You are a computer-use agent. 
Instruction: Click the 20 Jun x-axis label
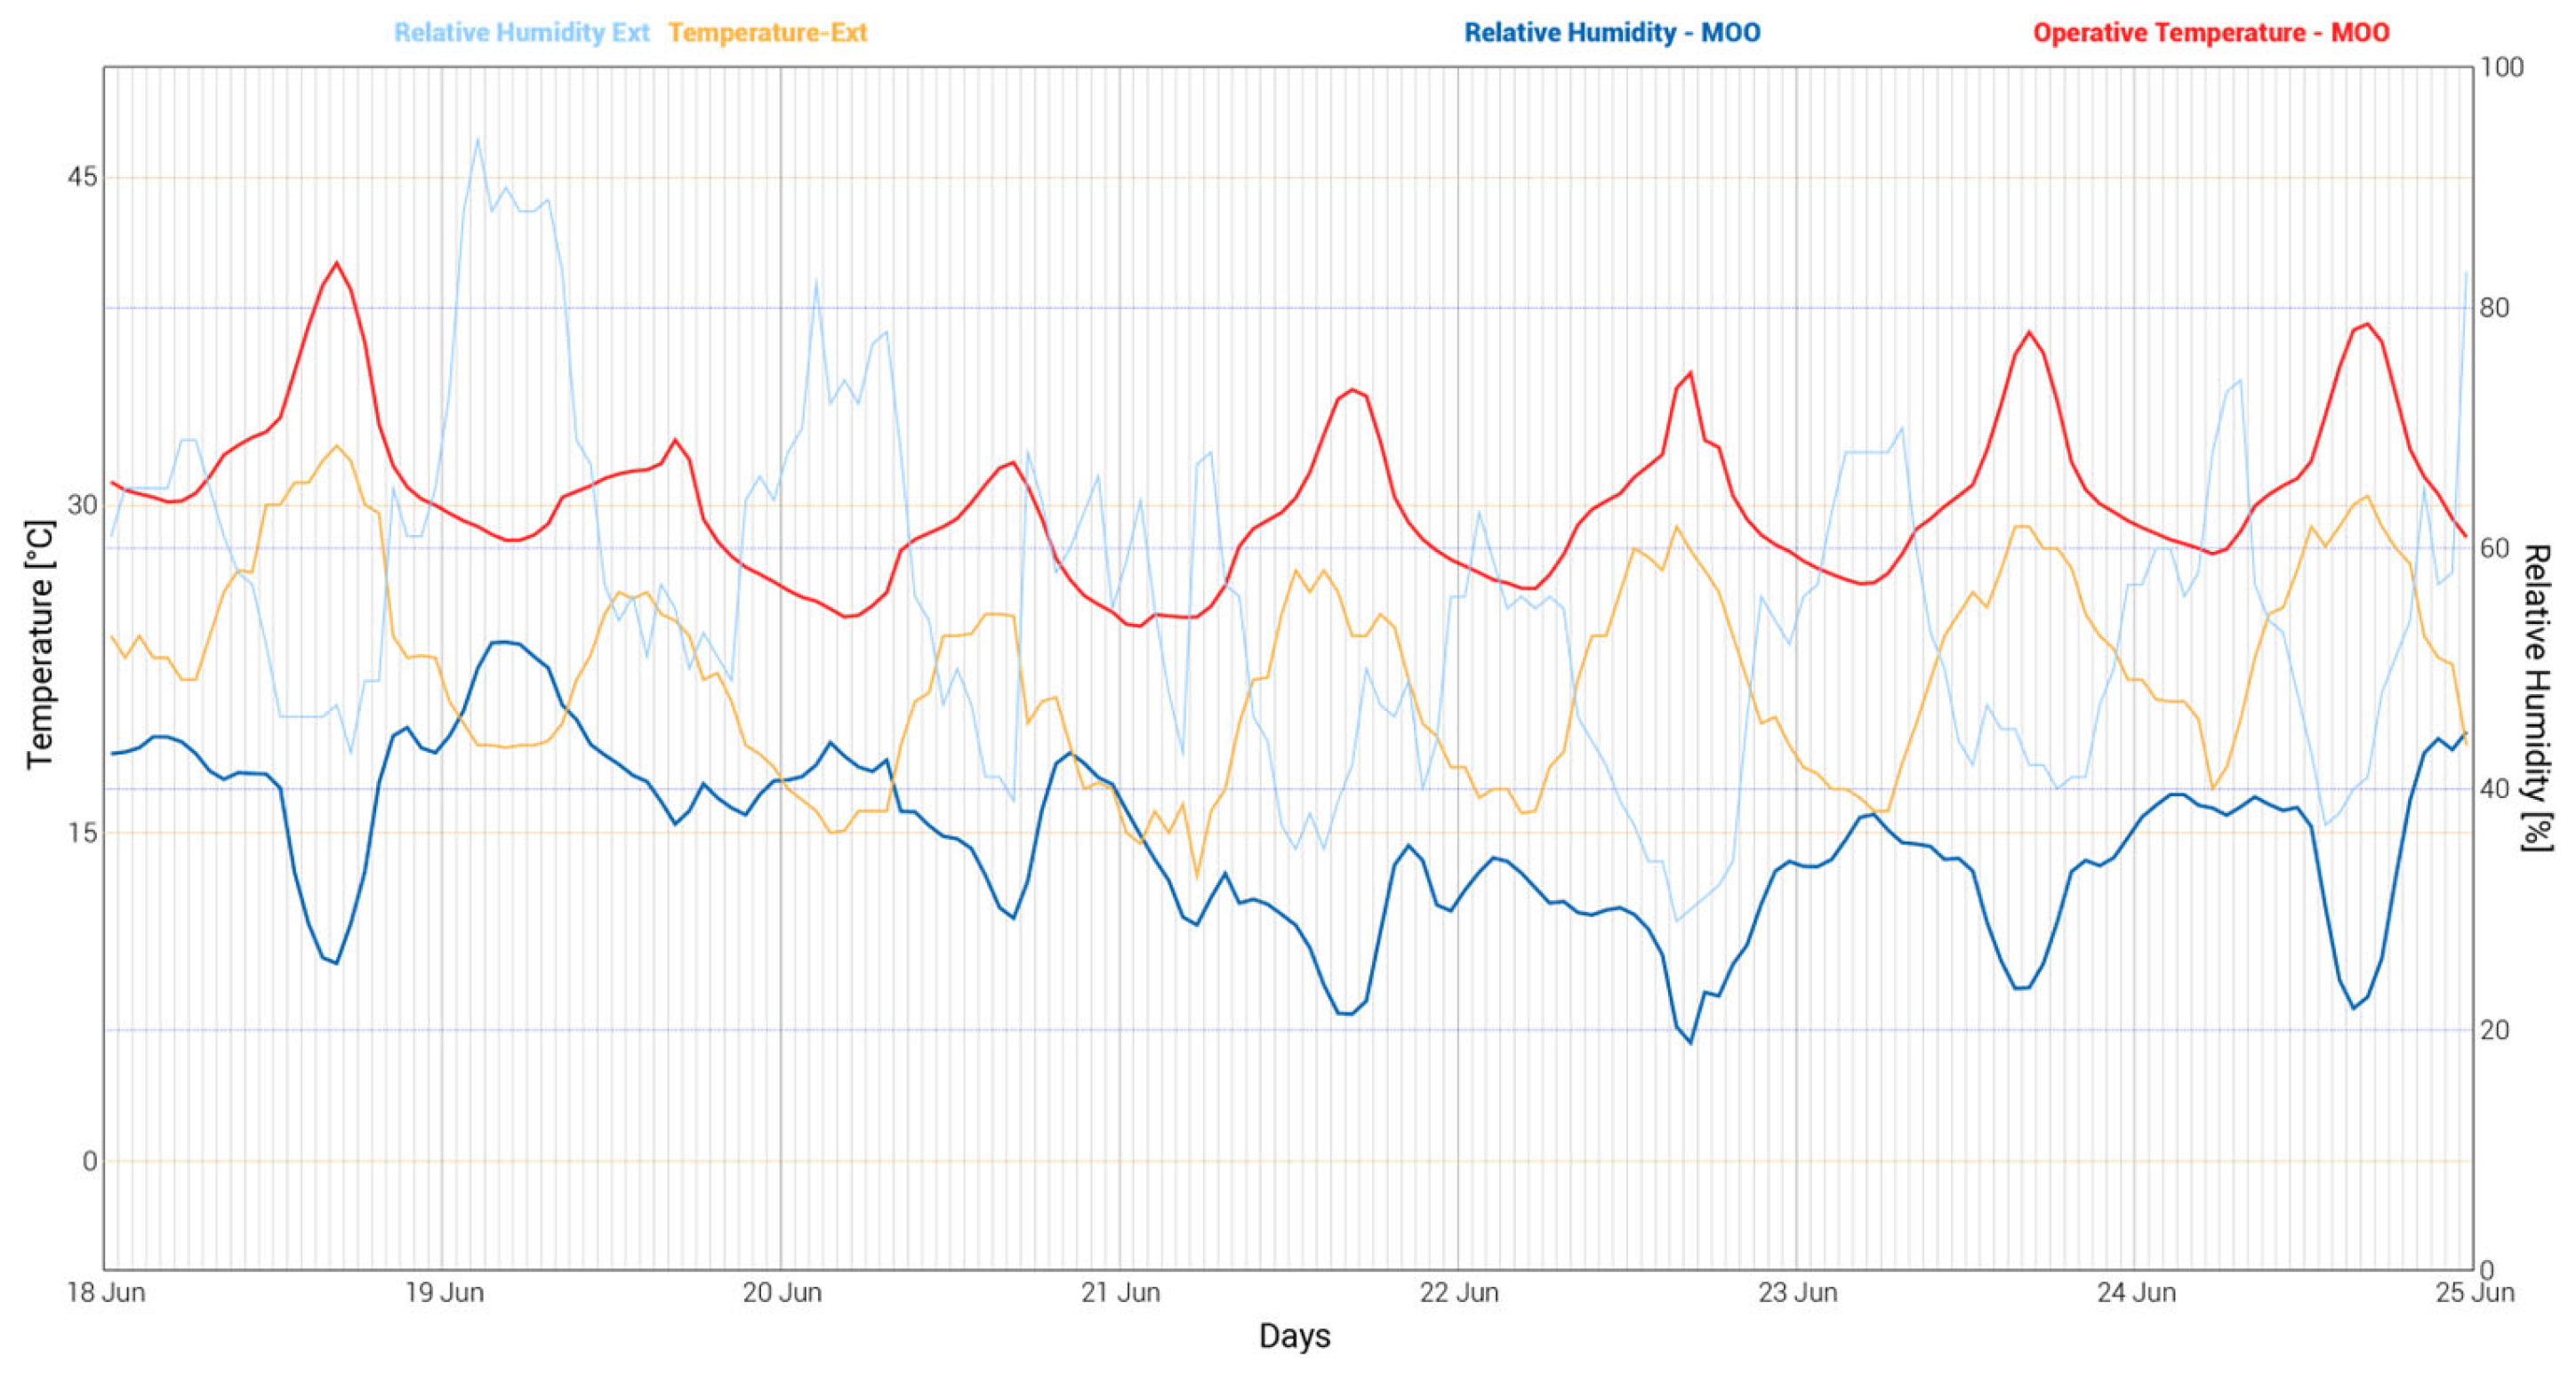click(x=782, y=1292)
